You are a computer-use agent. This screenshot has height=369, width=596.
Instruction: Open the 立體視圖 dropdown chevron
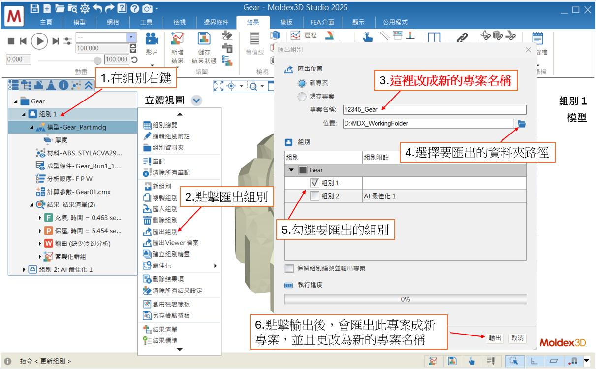(x=196, y=101)
